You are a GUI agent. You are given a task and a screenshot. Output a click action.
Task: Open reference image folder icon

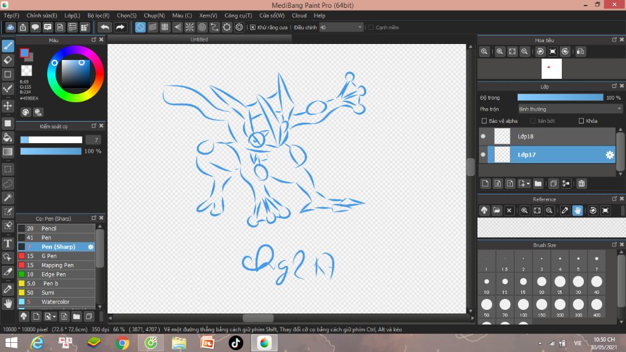496,210
